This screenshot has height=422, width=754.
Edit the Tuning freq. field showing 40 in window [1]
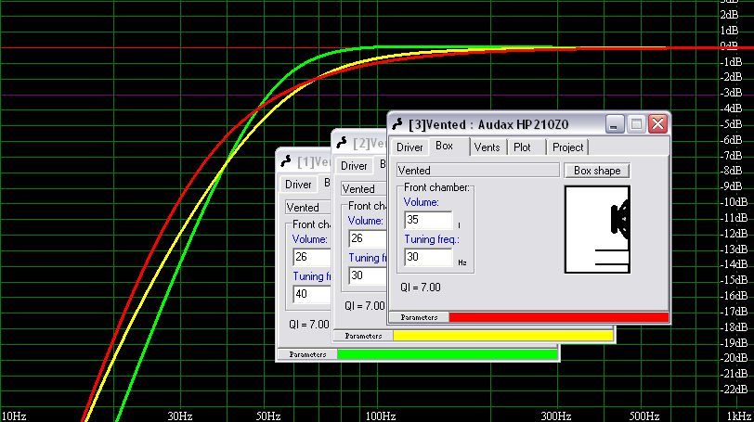click(312, 294)
